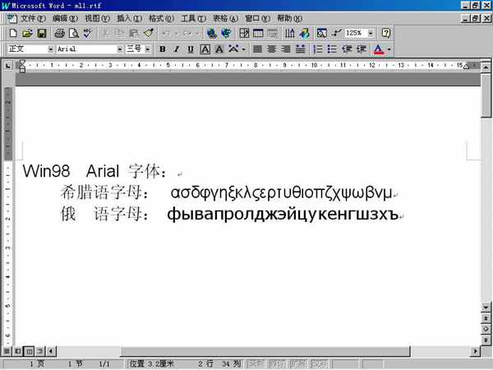The height and width of the screenshot is (370, 493).
Task: Open the zoom percentage dropdown
Action: [371, 33]
